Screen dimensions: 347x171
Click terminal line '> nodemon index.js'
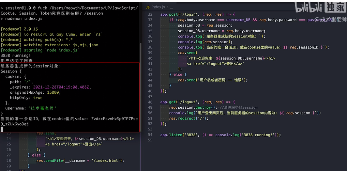point(21,19)
